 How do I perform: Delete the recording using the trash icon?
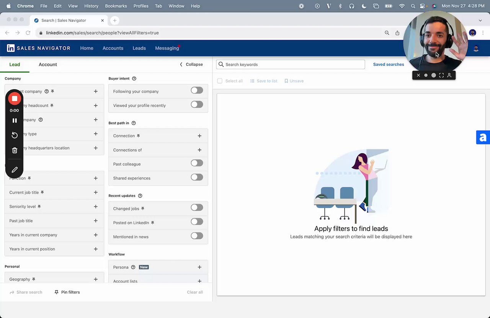pyautogui.click(x=15, y=150)
